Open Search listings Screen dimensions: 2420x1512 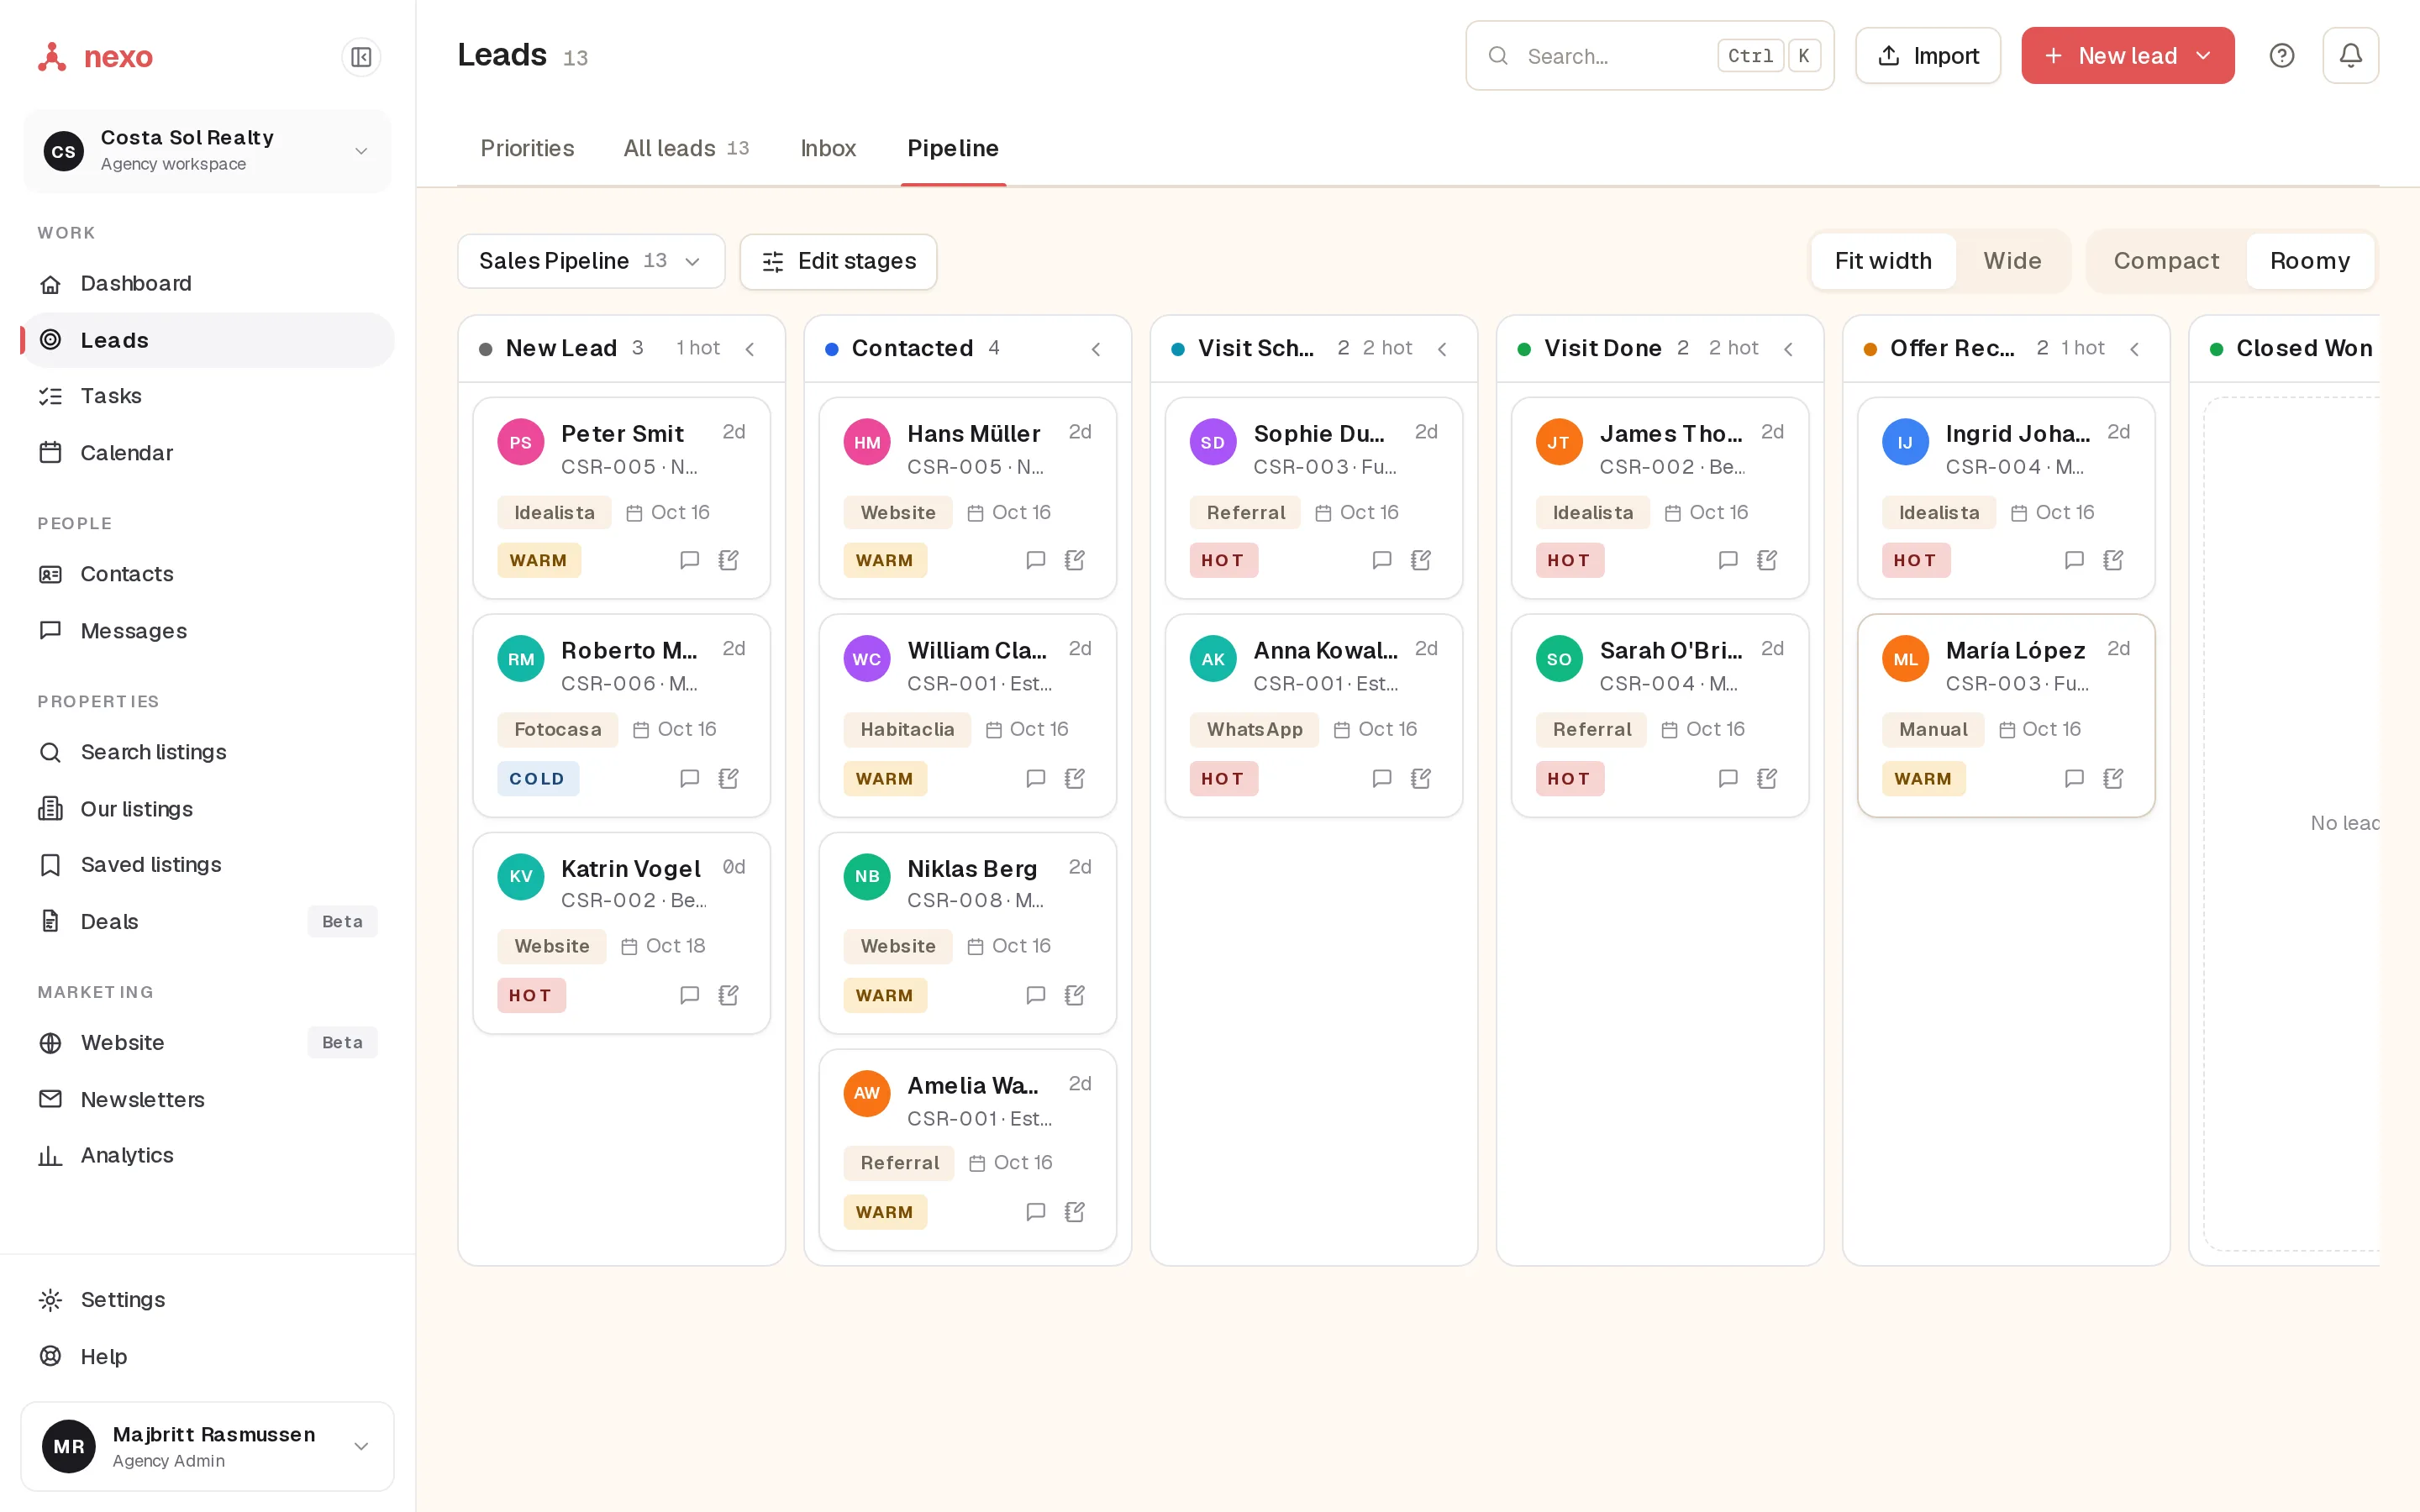207,752
